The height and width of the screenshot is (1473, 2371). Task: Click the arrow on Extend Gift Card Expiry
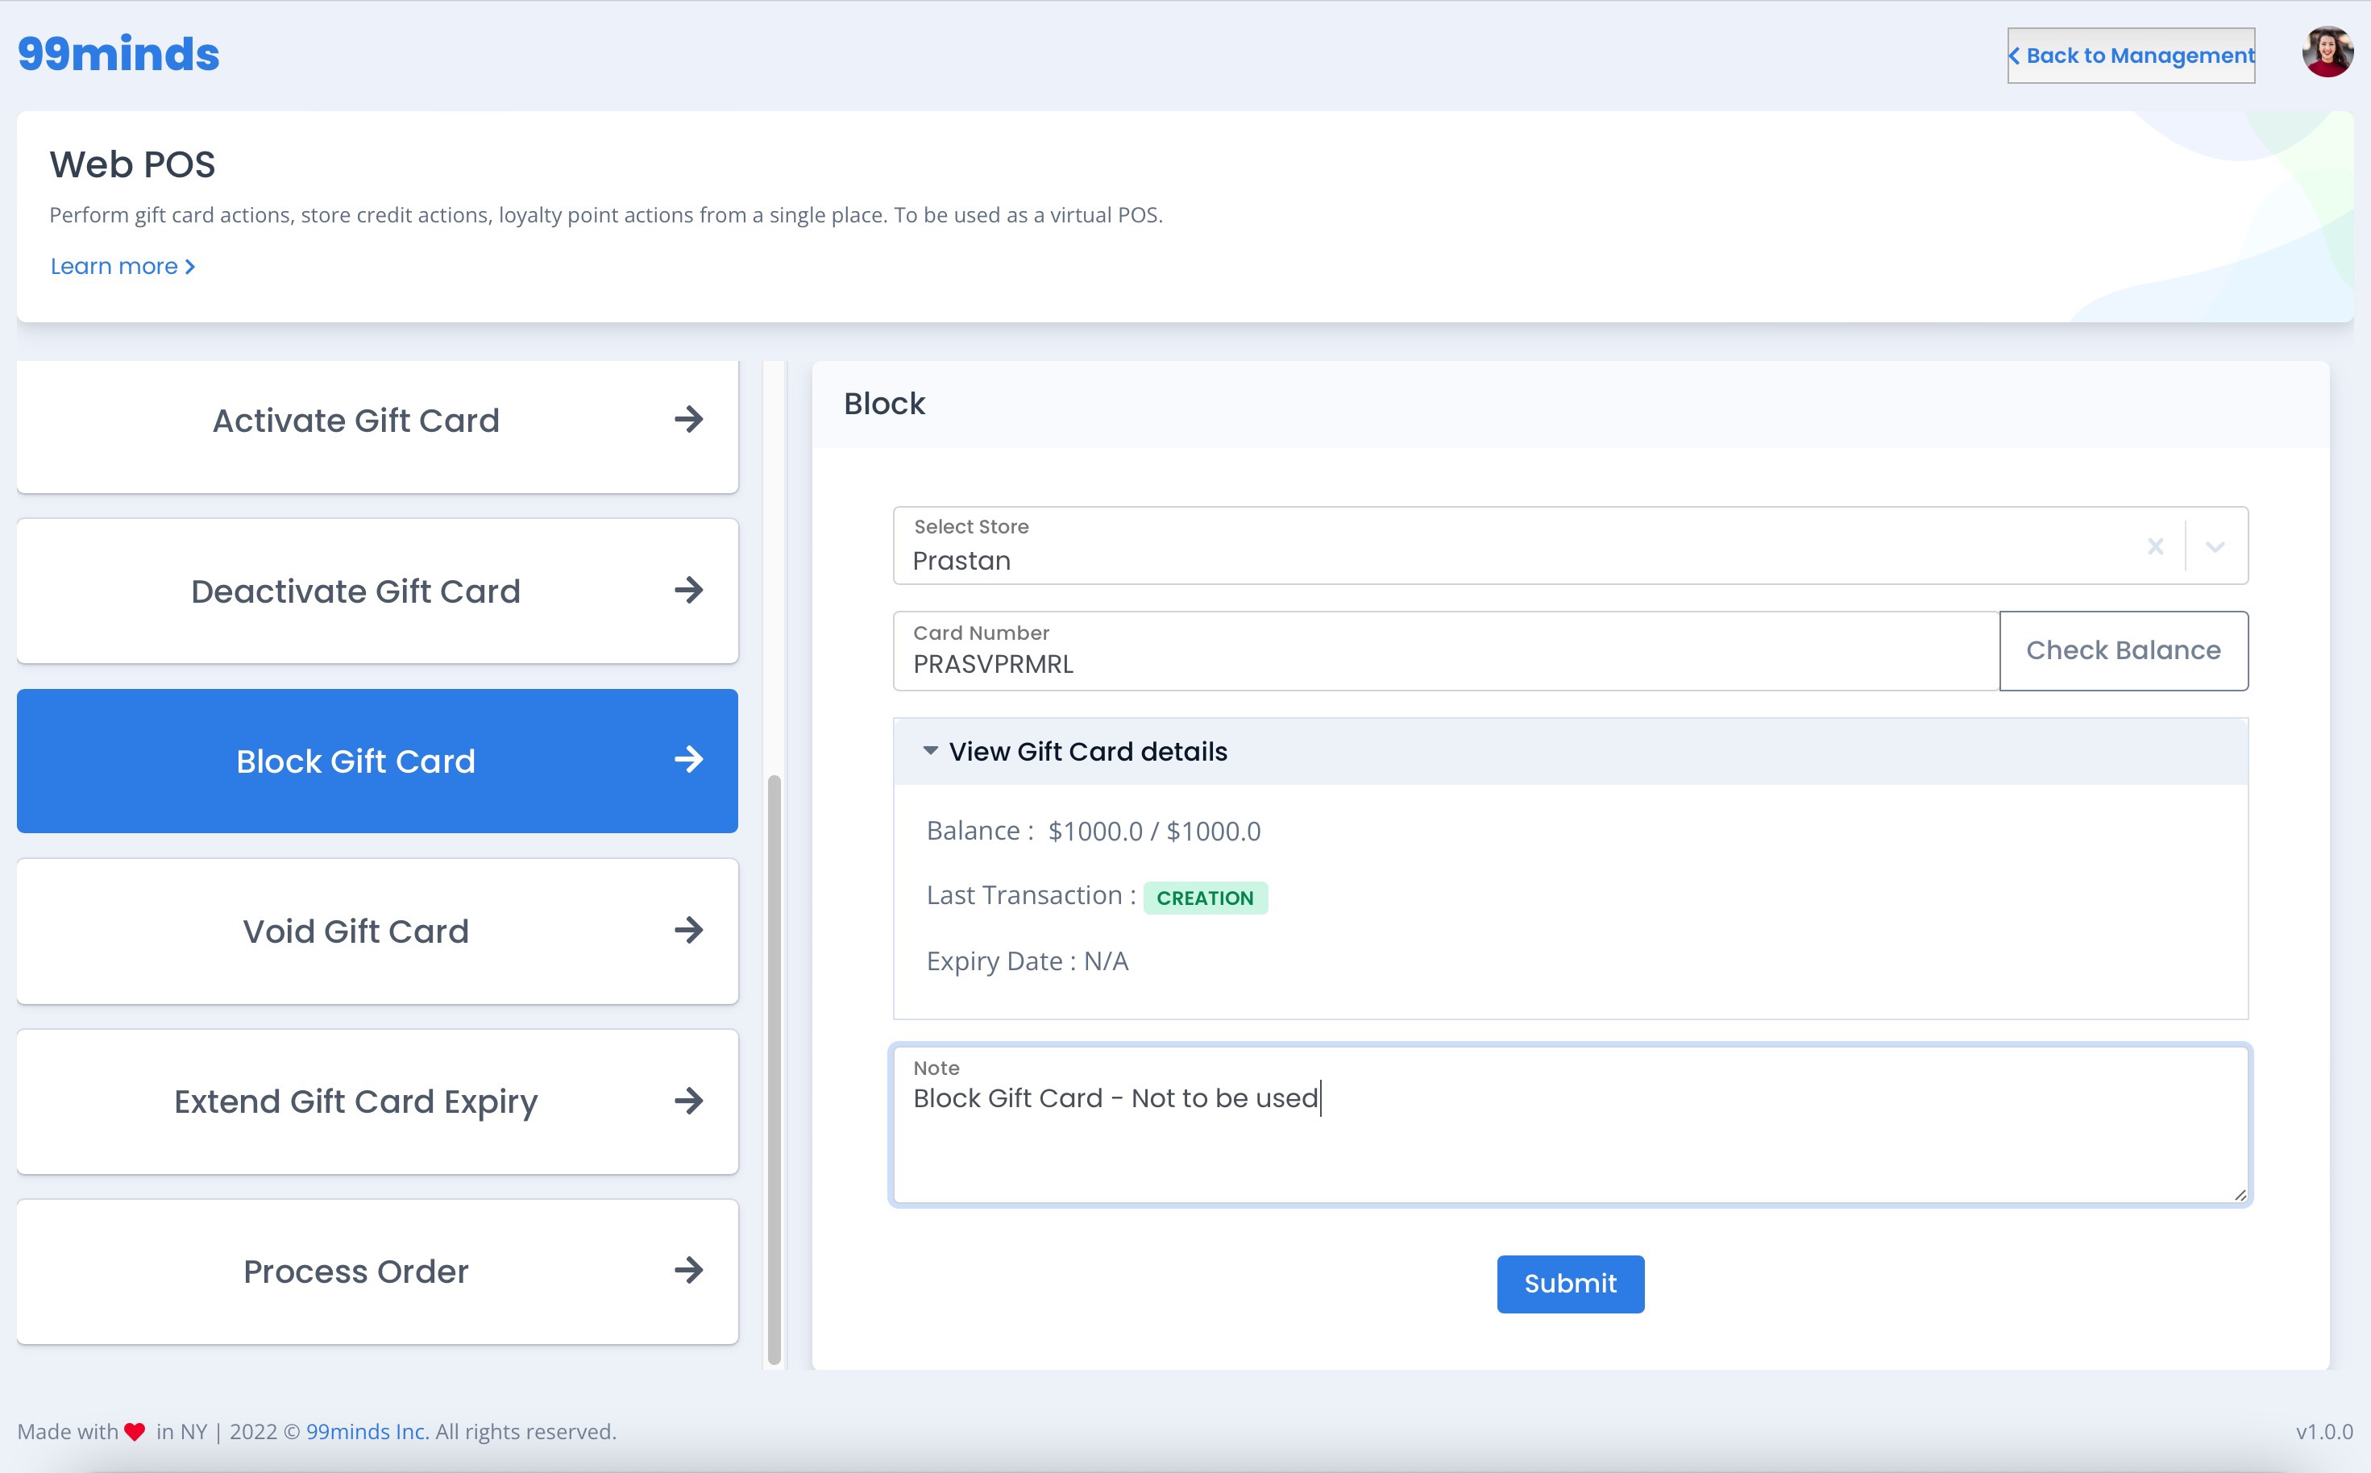(689, 1101)
